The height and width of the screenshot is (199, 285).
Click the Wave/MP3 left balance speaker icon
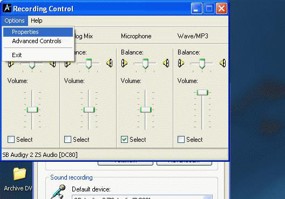(181, 63)
